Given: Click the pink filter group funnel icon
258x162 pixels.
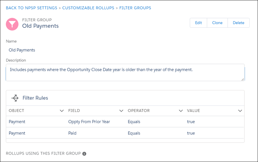Looking at the screenshot, I should pyautogui.click(x=12, y=25).
